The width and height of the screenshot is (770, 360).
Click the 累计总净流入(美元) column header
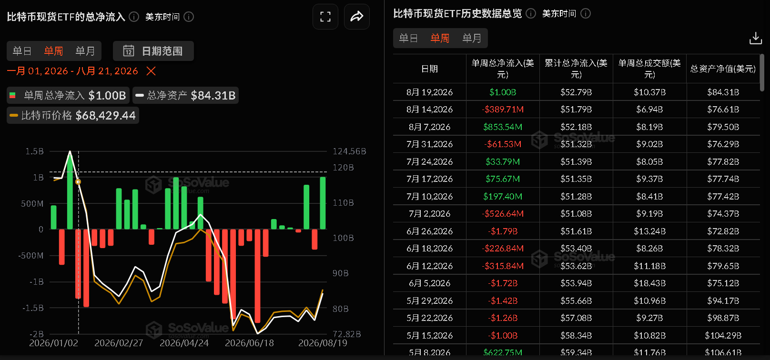pos(576,69)
